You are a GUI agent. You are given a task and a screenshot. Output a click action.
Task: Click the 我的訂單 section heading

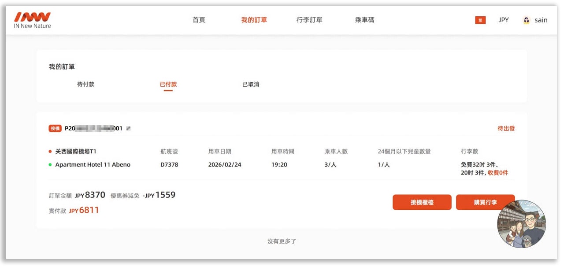pyautogui.click(x=62, y=67)
